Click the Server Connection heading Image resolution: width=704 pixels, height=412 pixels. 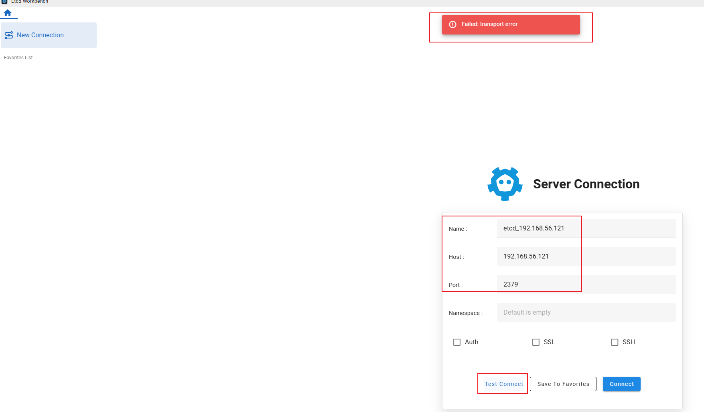pos(586,184)
